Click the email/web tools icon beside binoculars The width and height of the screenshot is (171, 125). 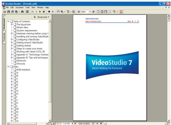pyautogui.click(x=16, y=12)
